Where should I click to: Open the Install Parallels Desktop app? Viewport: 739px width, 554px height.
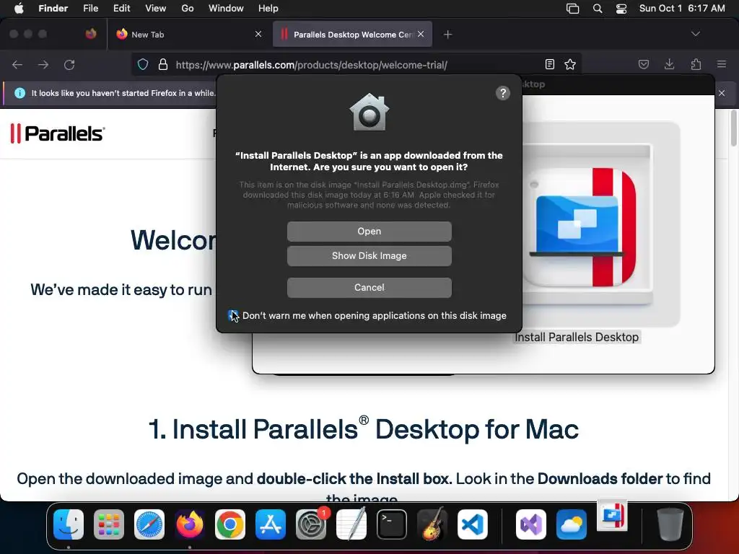369,232
